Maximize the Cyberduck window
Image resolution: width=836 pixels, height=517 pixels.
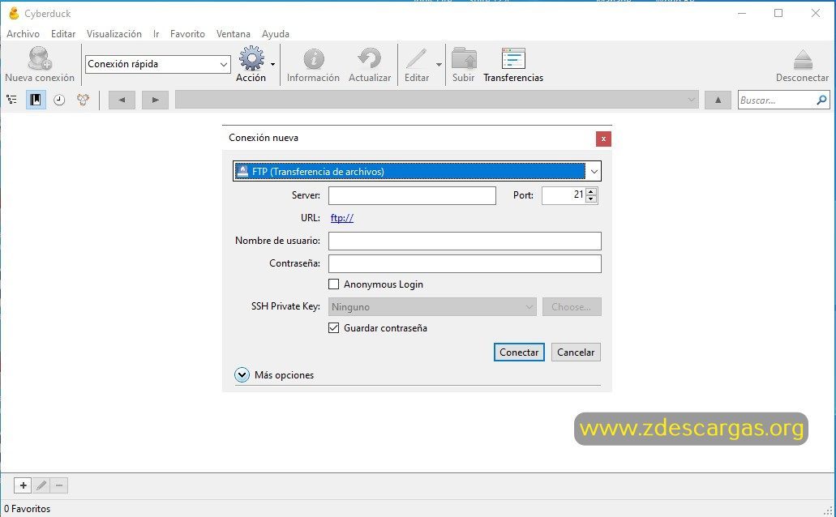coord(778,13)
